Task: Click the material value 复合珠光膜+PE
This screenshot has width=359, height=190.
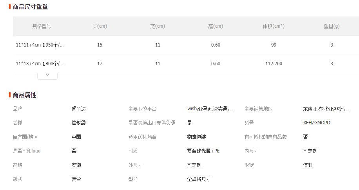Action: coord(203,151)
